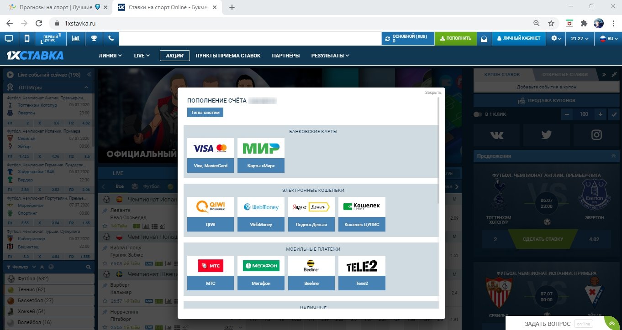622x330 pixels.
Task: Select Яндекс.Деньги payment option
Action: (311, 214)
